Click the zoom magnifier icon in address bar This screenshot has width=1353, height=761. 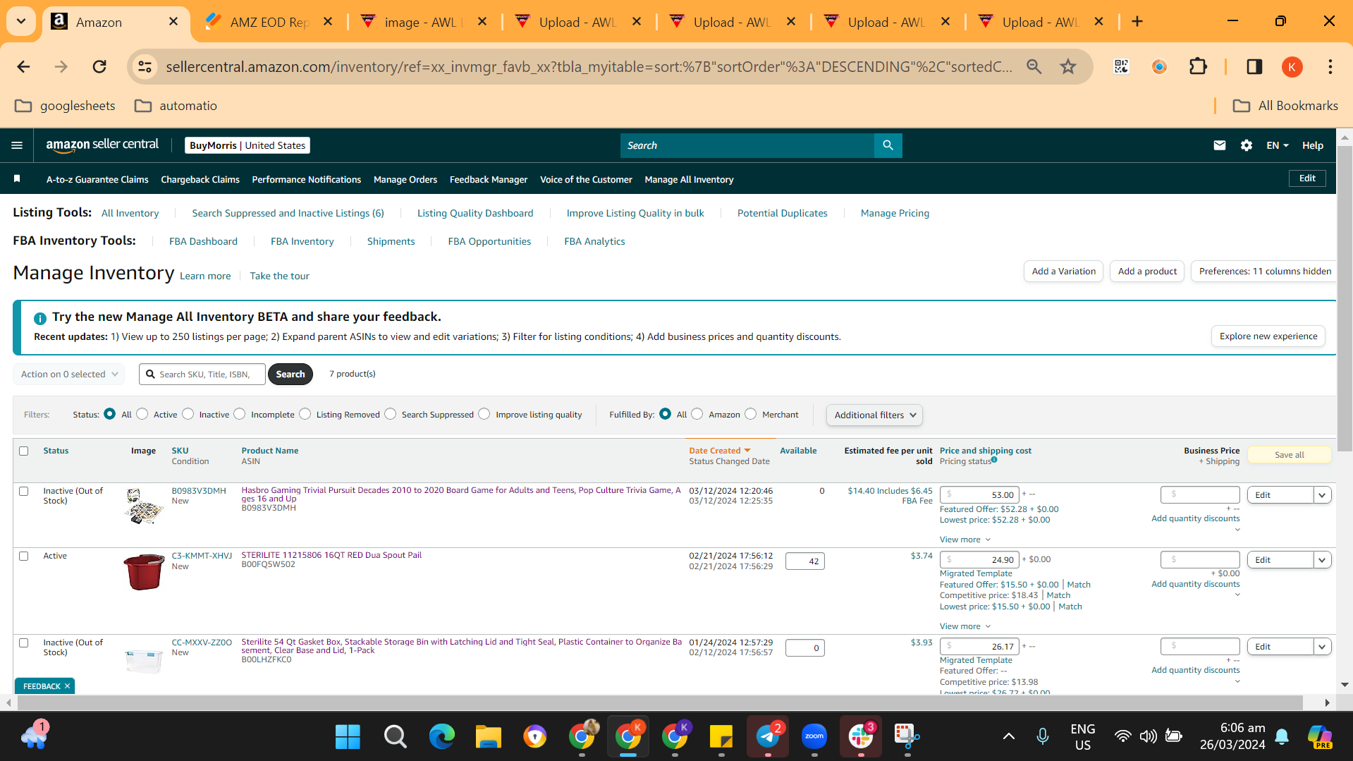[x=1034, y=67]
